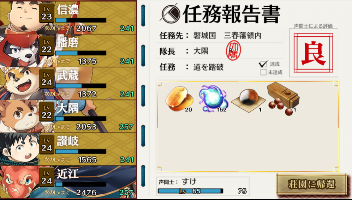Click 武蔵's Lv 24 level badge
The image size is (352, 200).
tap(47, 79)
